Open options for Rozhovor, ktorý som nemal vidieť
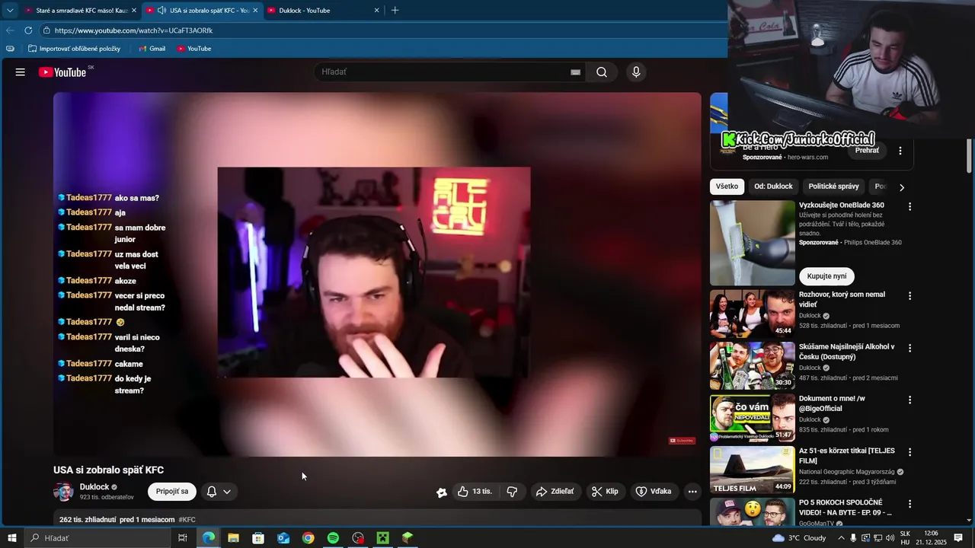Viewport: 975px width, 548px height. (909, 295)
